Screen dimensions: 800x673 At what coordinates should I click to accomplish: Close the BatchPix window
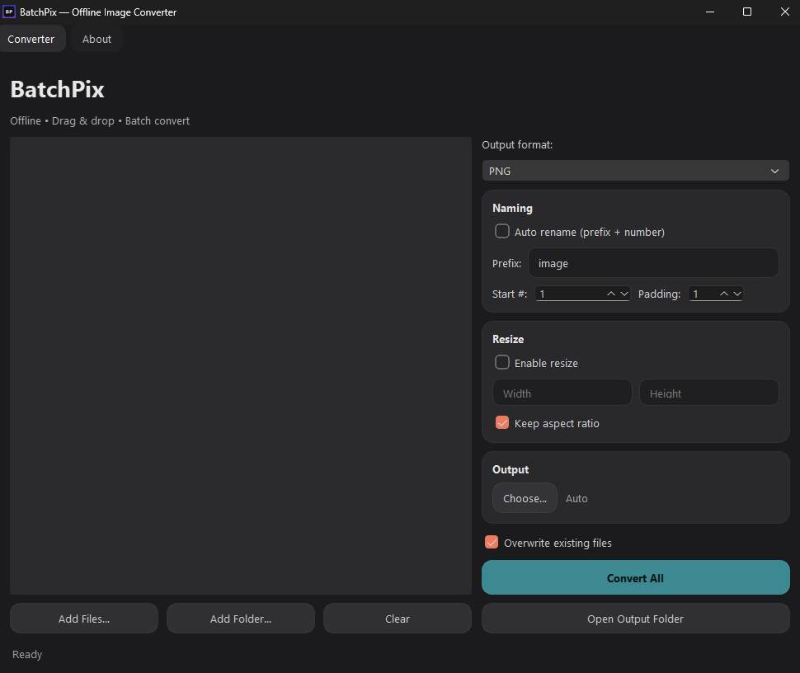(784, 12)
